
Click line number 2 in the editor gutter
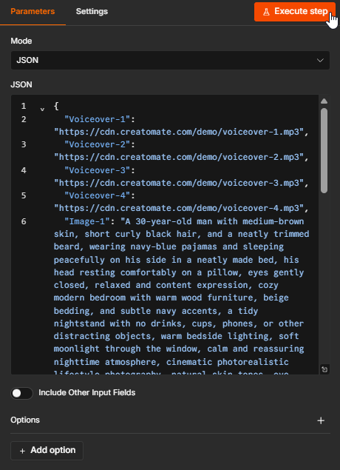click(x=24, y=119)
